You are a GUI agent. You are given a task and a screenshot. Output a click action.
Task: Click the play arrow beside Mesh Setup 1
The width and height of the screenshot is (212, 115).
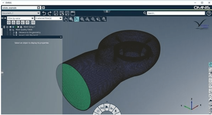coord(18,27)
